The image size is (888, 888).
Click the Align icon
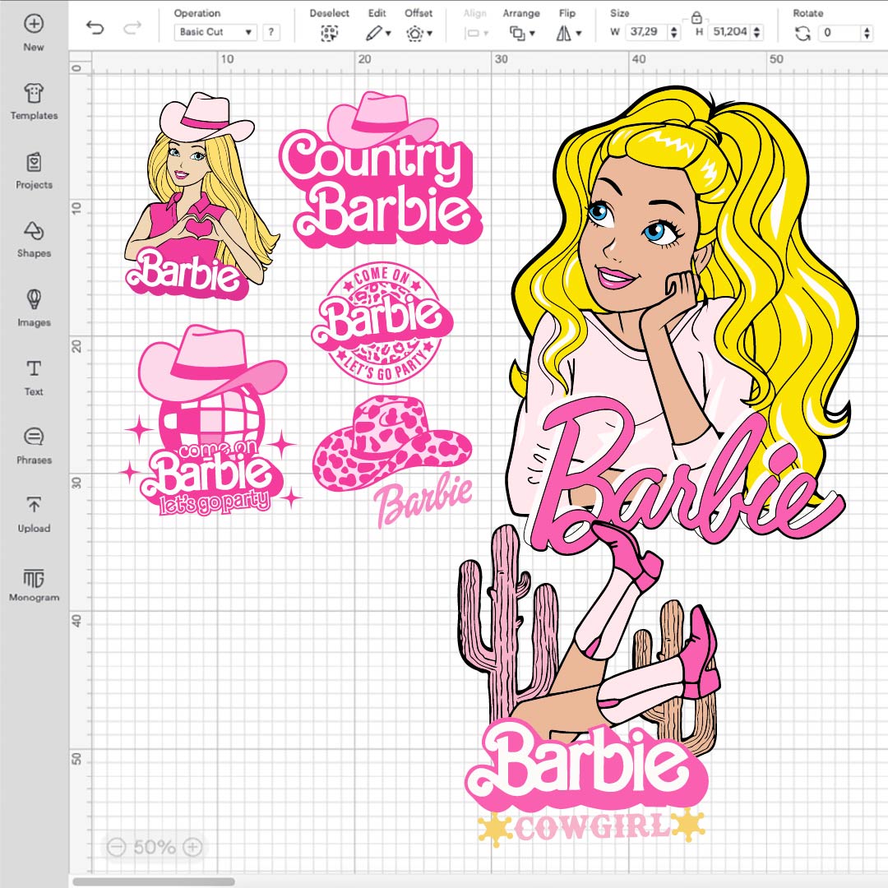coord(472,34)
